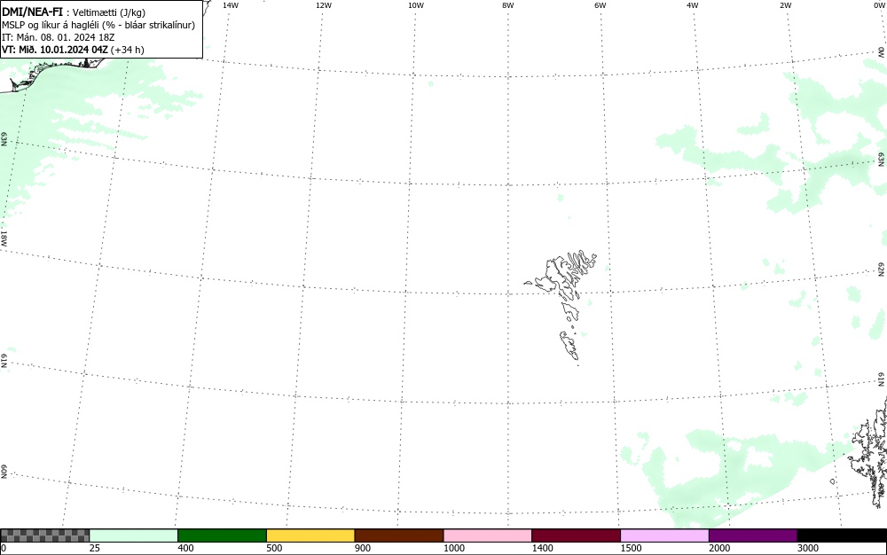Click the legend value '1400'

(x=543, y=548)
